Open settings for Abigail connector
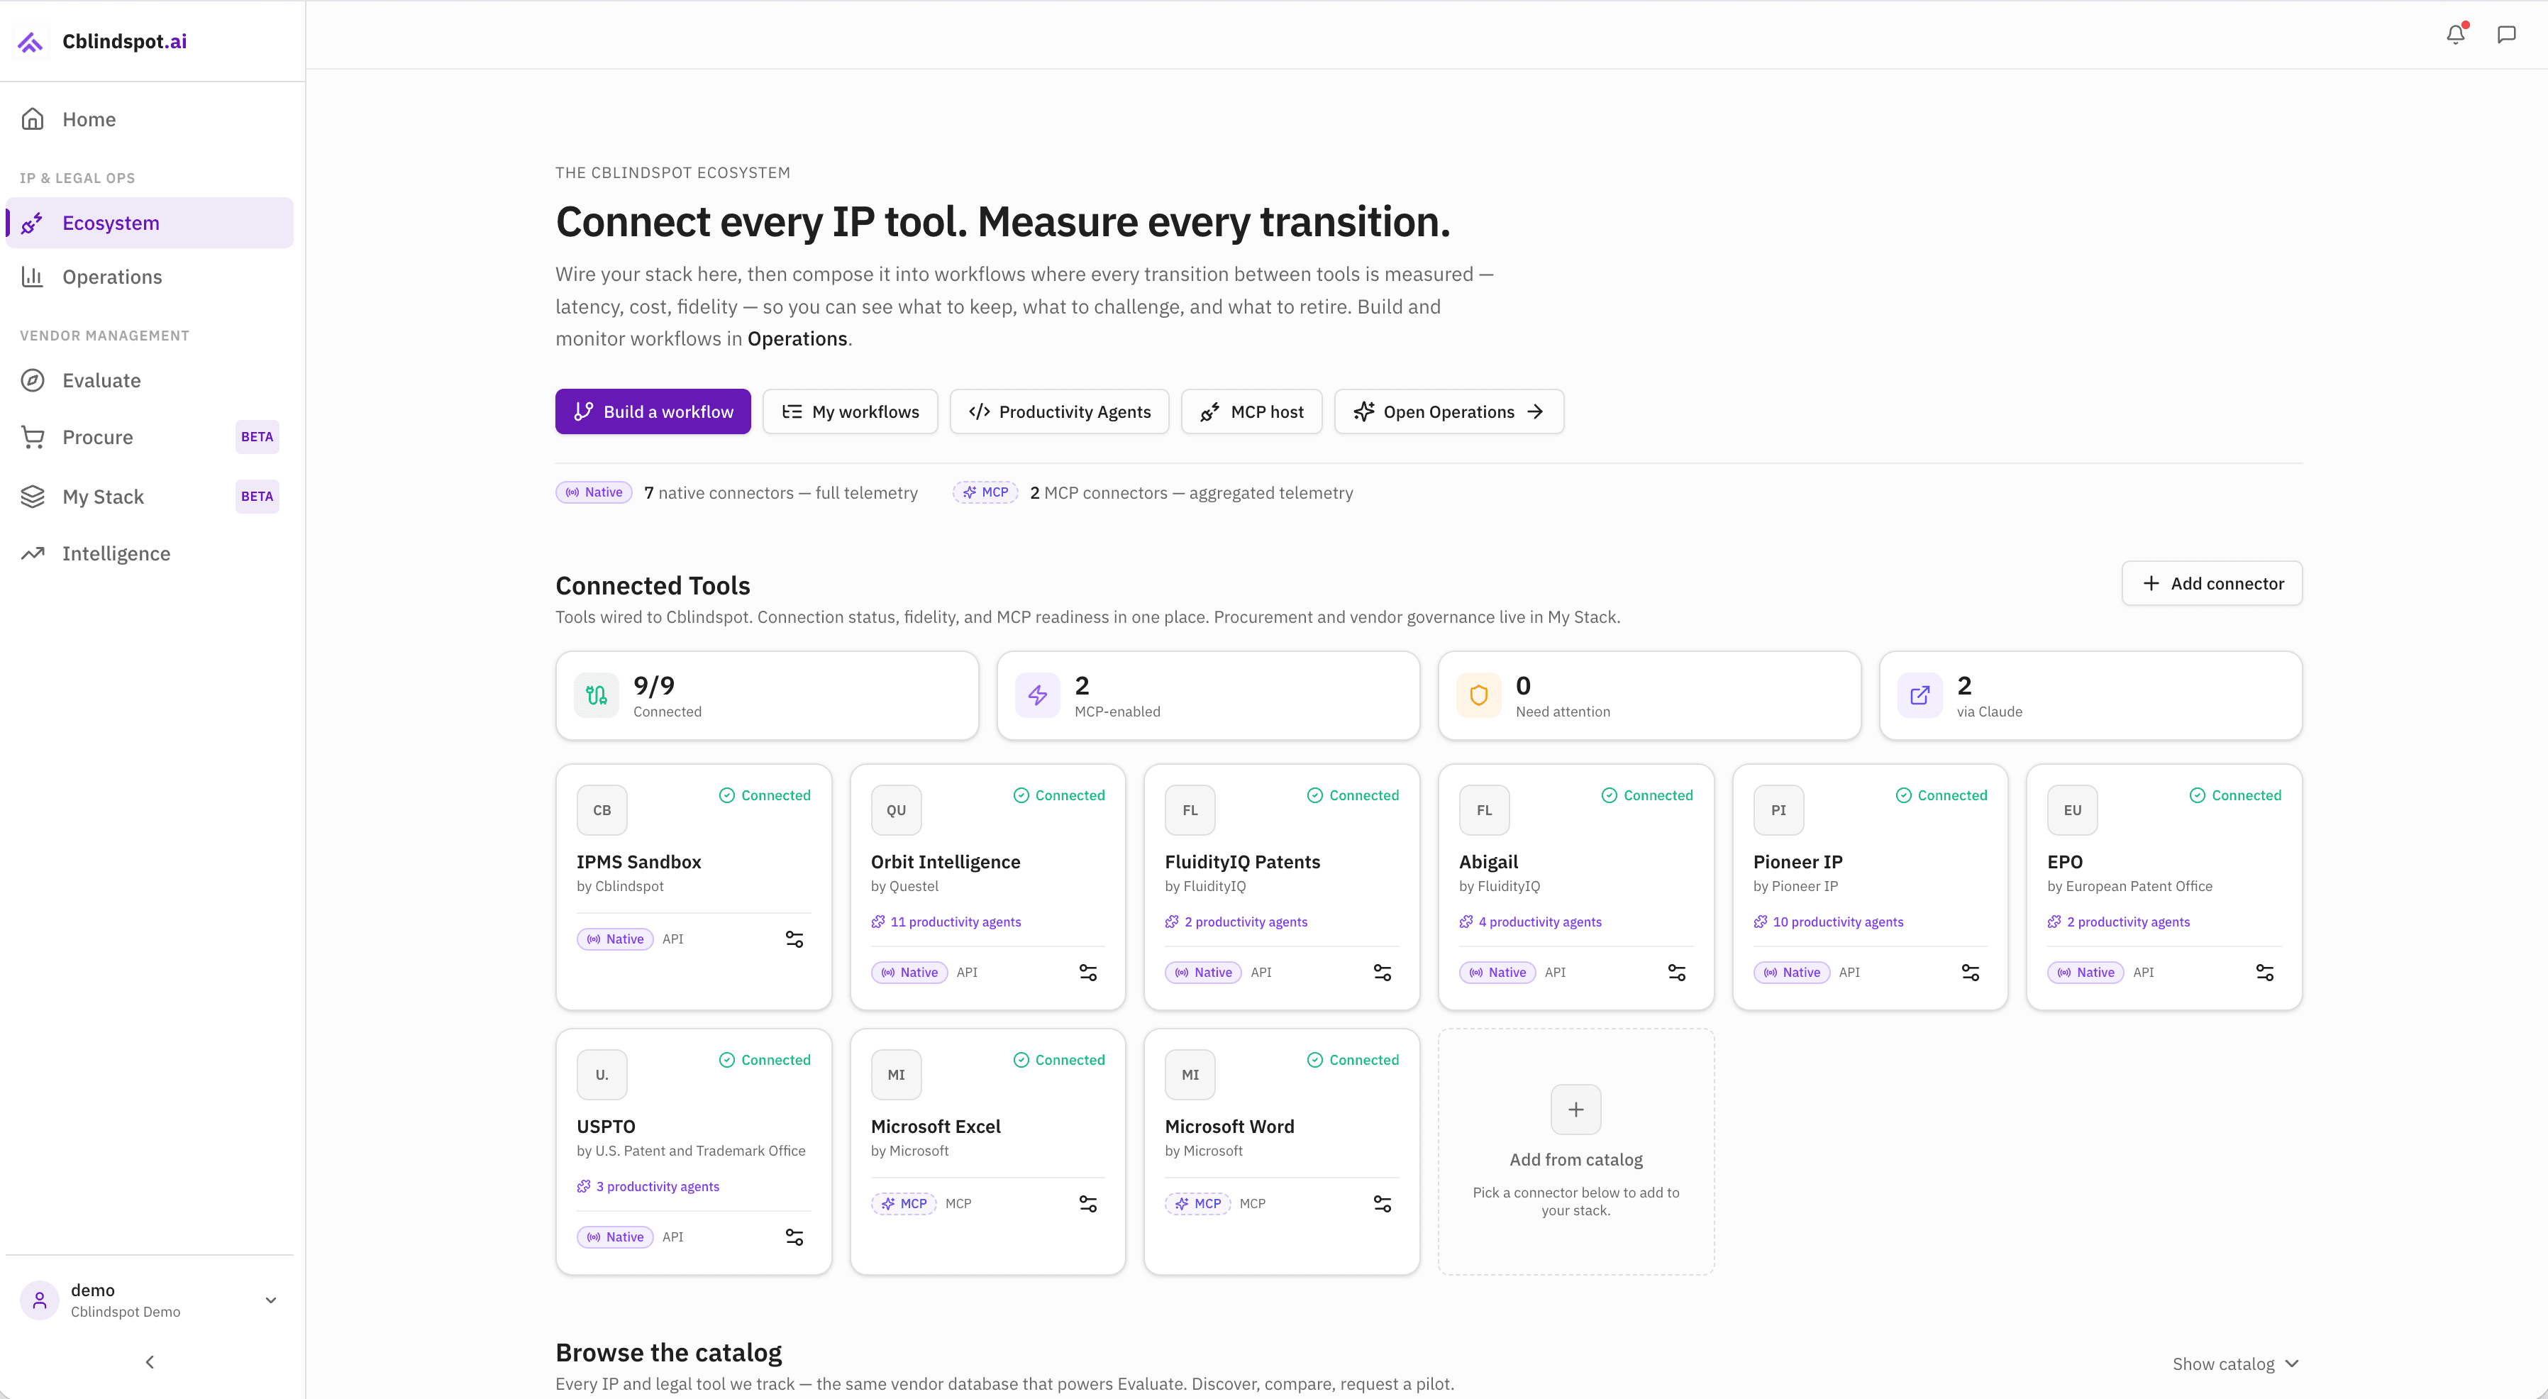The width and height of the screenshot is (2548, 1399). [1677, 973]
